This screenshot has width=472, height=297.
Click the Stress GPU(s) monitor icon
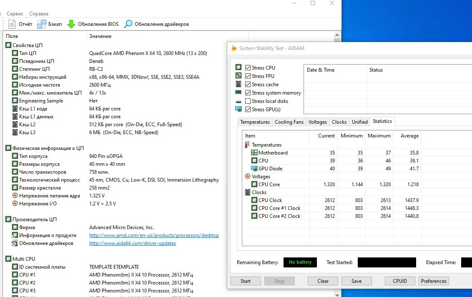[239, 109]
